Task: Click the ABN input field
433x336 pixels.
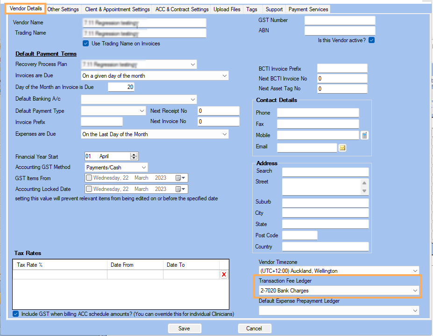Action: click(340, 31)
